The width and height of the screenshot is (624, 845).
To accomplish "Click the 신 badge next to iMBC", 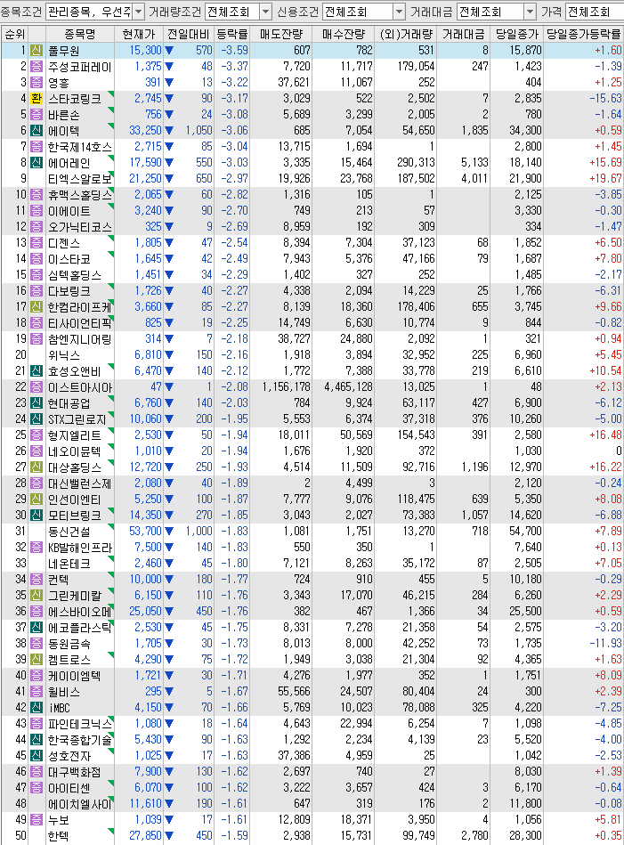I will point(36,707).
